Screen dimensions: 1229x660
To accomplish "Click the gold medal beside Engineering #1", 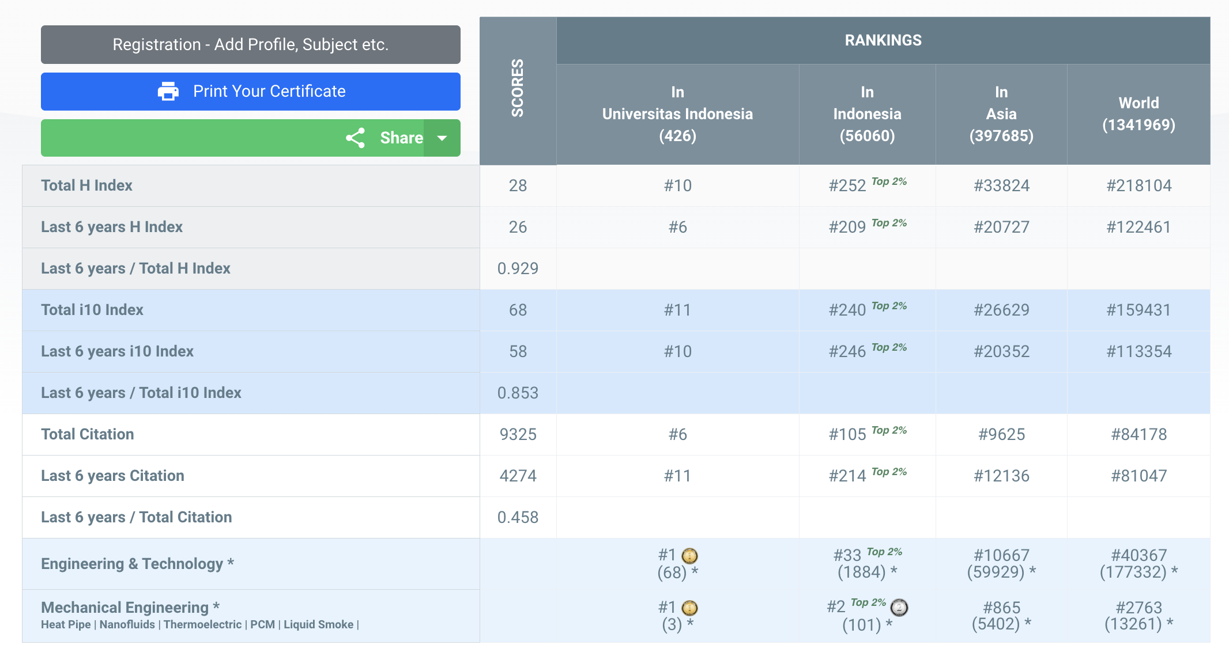I will pyautogui.click(x=689, y=556).
